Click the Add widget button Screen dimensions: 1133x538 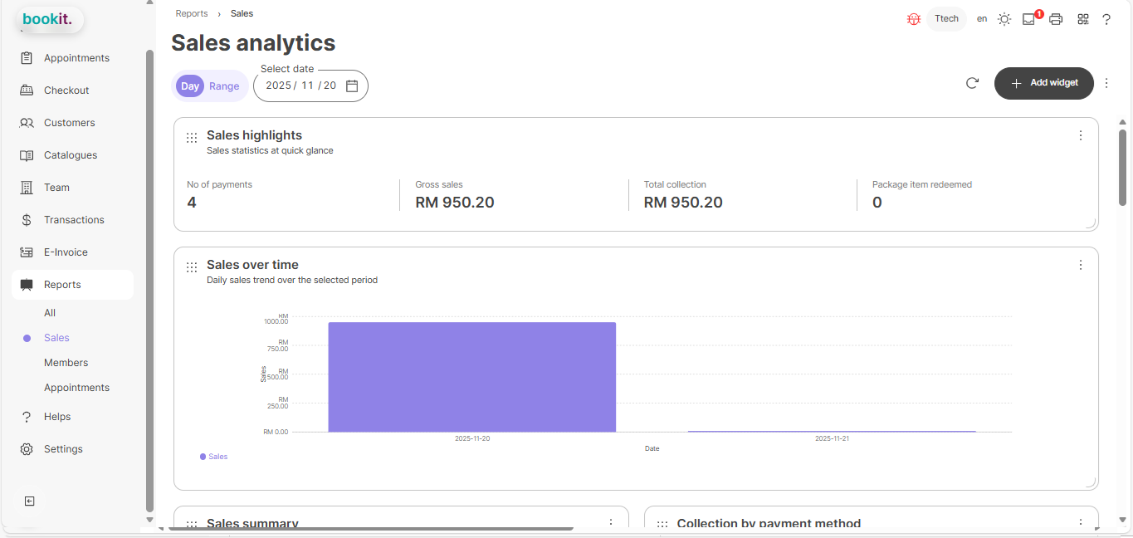click(x=1043, y=83)
